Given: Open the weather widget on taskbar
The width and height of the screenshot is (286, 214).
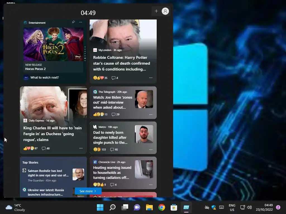Looking at the screenshot, I should [15, 207].
